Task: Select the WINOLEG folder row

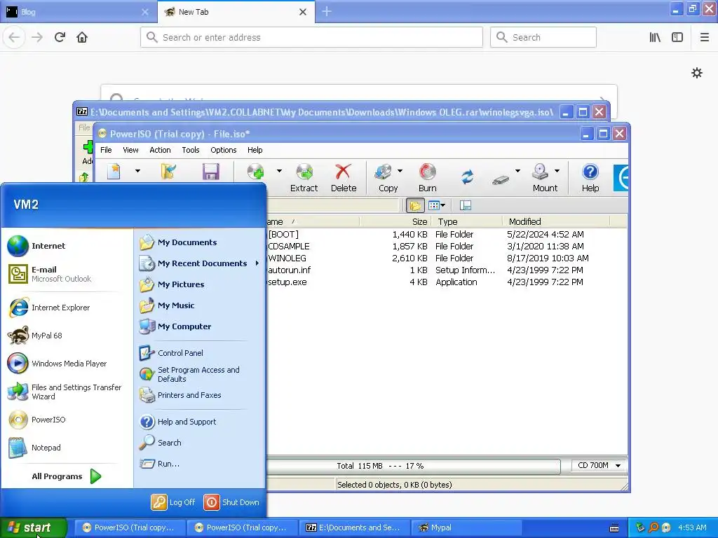Action: point(447,258)
